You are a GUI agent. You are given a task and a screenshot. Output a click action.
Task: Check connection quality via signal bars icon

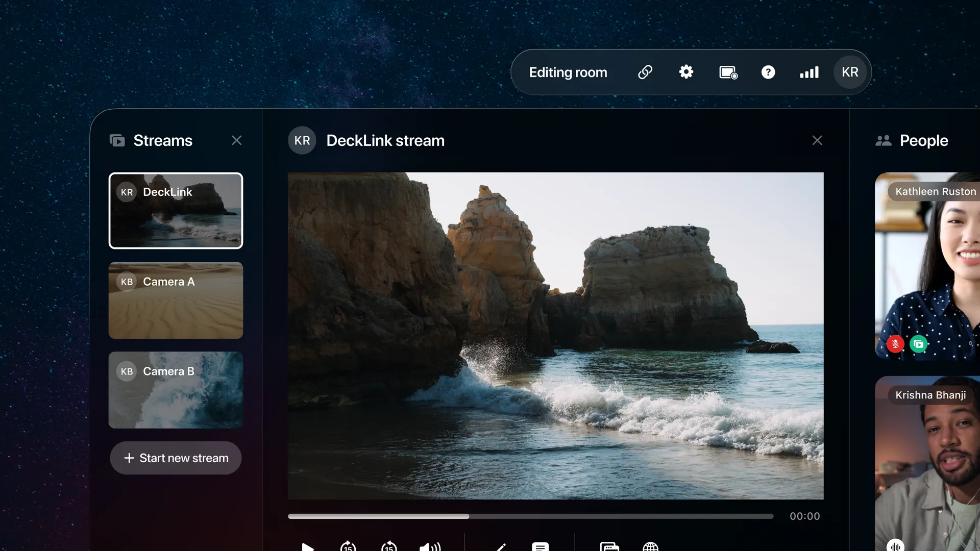point(808,72)
